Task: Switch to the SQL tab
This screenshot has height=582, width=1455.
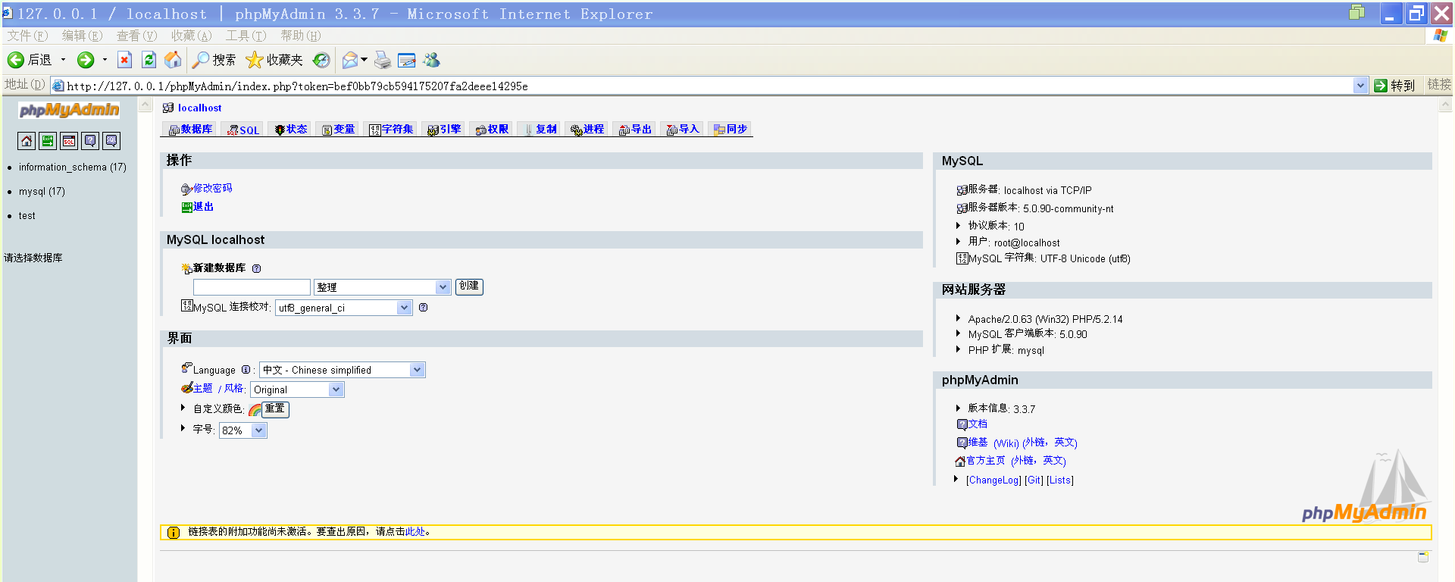Action: (x=243, y=130)
